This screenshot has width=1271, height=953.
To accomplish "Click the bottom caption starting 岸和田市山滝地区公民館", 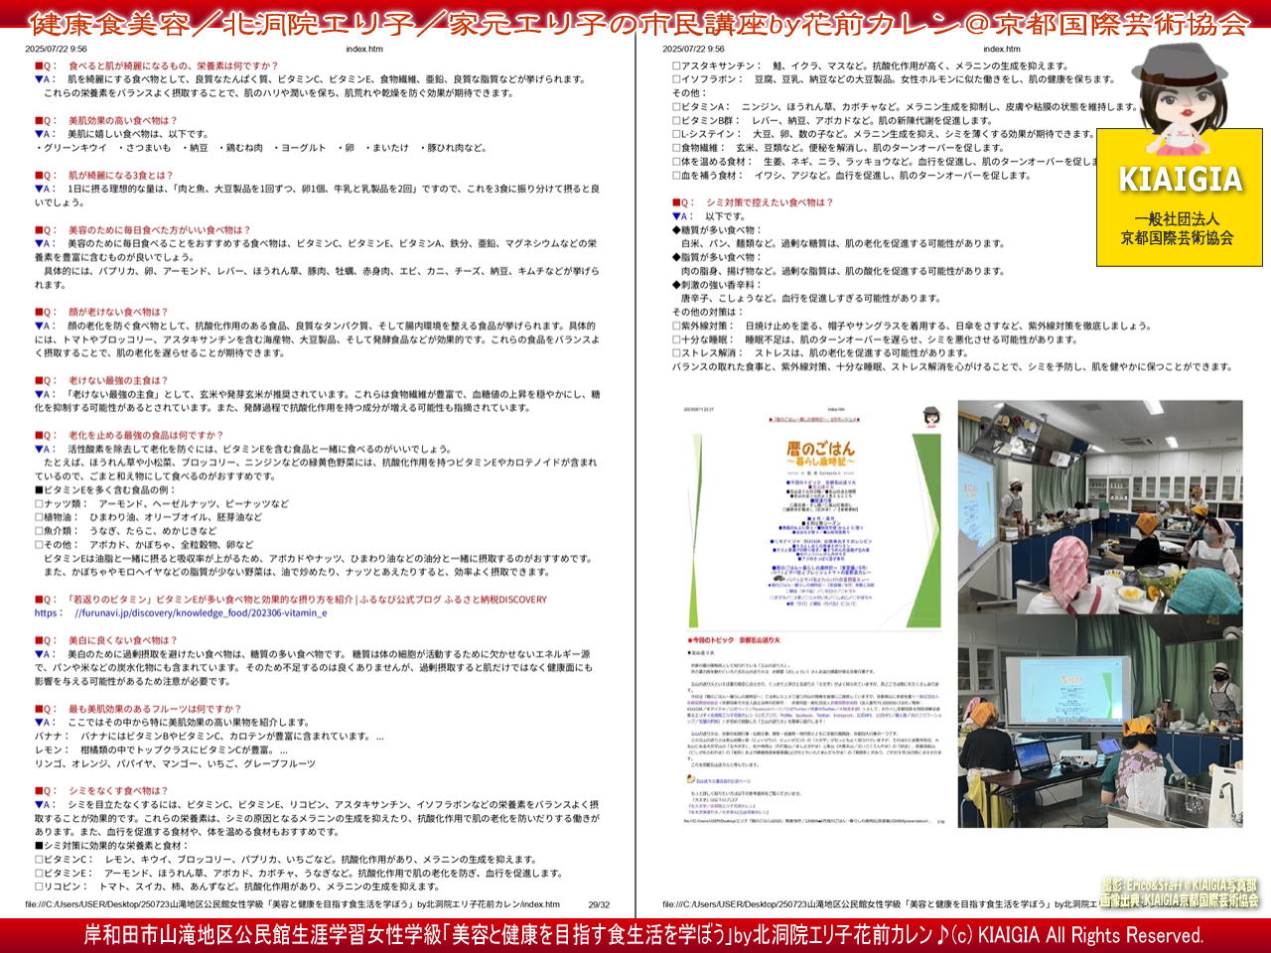I will click(x=643, y=935).
